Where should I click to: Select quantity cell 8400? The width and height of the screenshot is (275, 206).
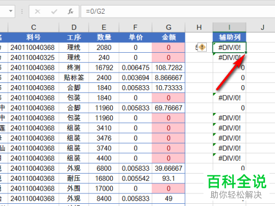104,198
